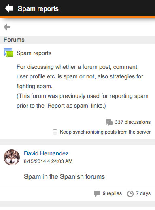Click the replies speech bubble icon
This screenshot has width=155, height=210.
coord(97,193)
